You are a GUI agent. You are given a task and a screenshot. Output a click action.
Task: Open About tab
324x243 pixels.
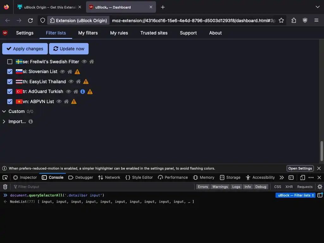[215, 33]
